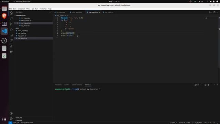The image size is (220, 124).
Task: Open the Go menu
Action: pos(33,9)
